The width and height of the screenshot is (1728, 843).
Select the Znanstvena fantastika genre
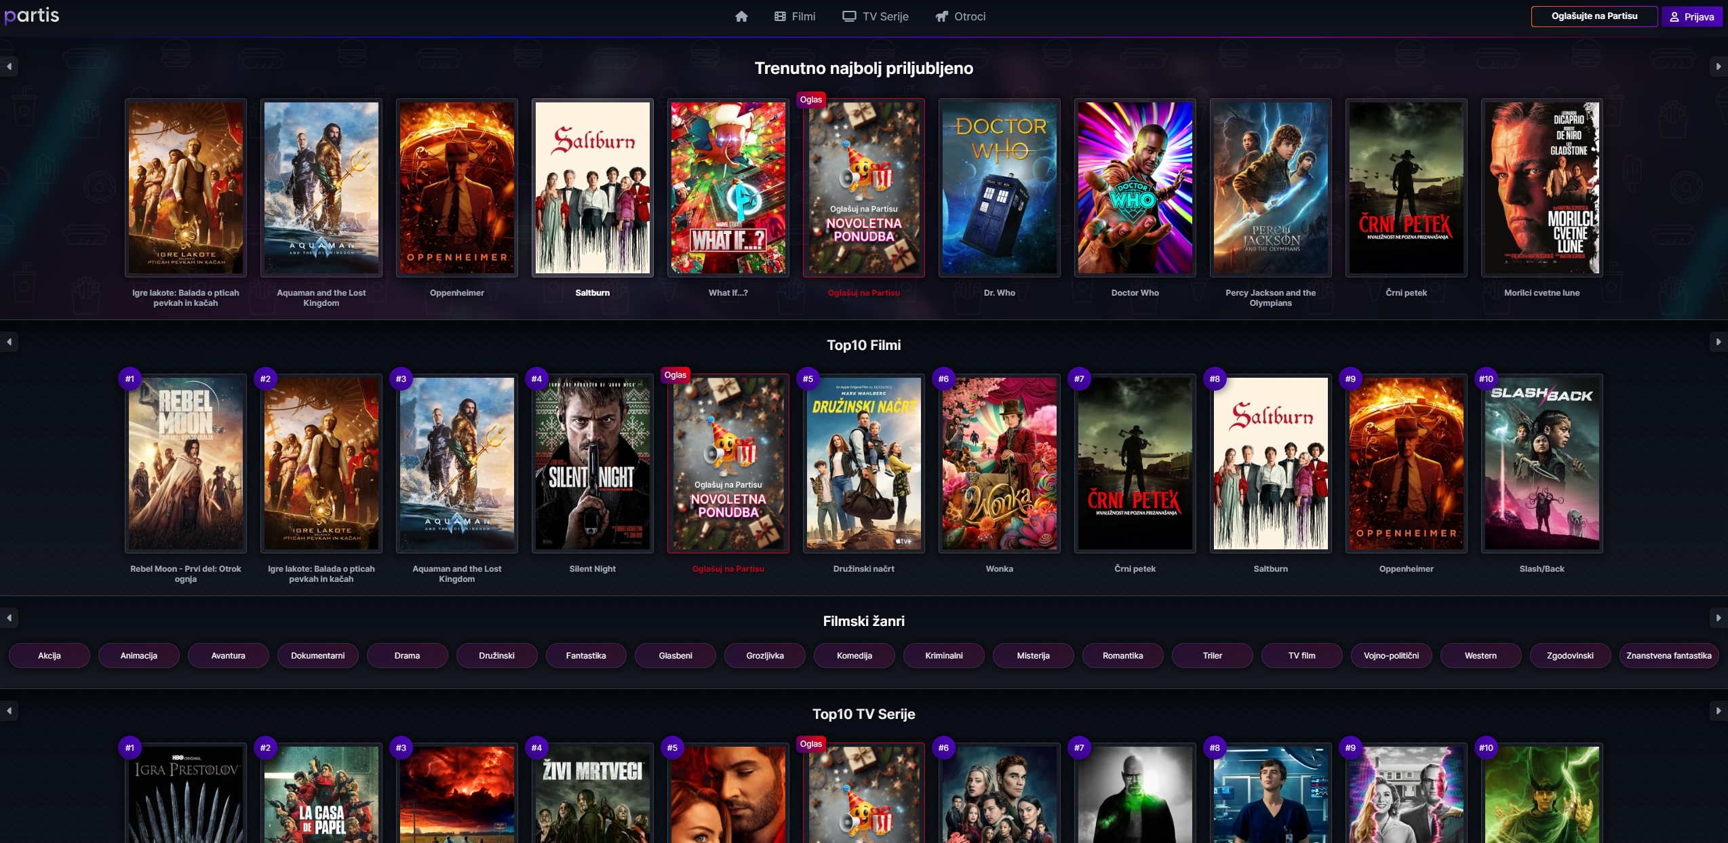[1668, 655]
